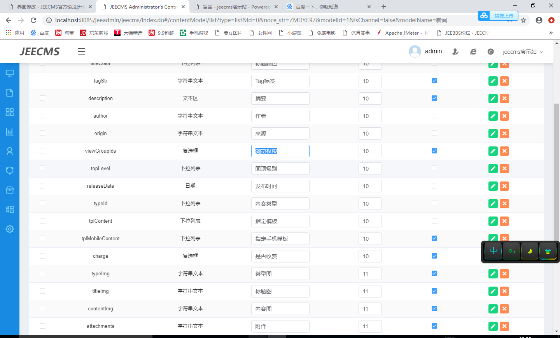Click the orange delete button for origin row
Screen dimensions: 560x338
pyautogui.click(x=504, y=134)
